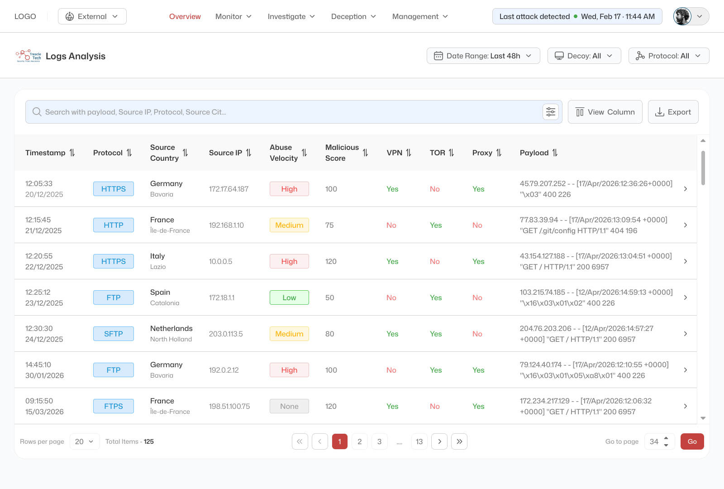The width and height of the screenshot is (724, 489).
Task: Click the HTTP protocol tag for France
Action: (114, 225)
